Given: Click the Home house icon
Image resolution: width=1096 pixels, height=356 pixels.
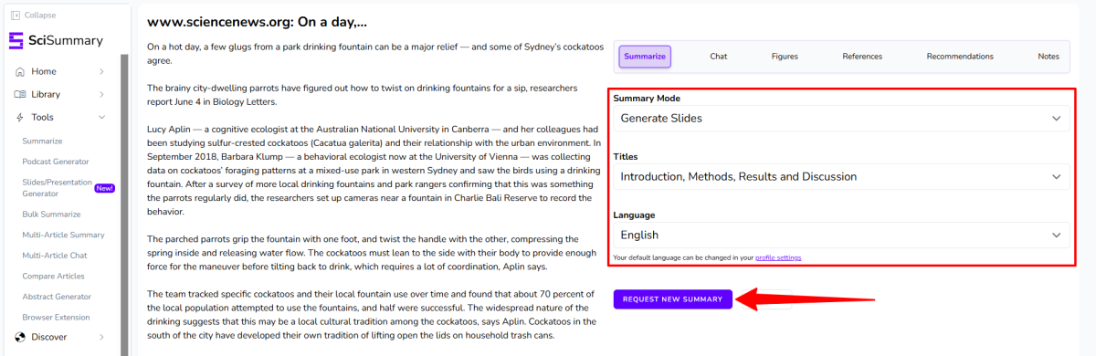Looking at the screenshot, I should tap(20, 71).
